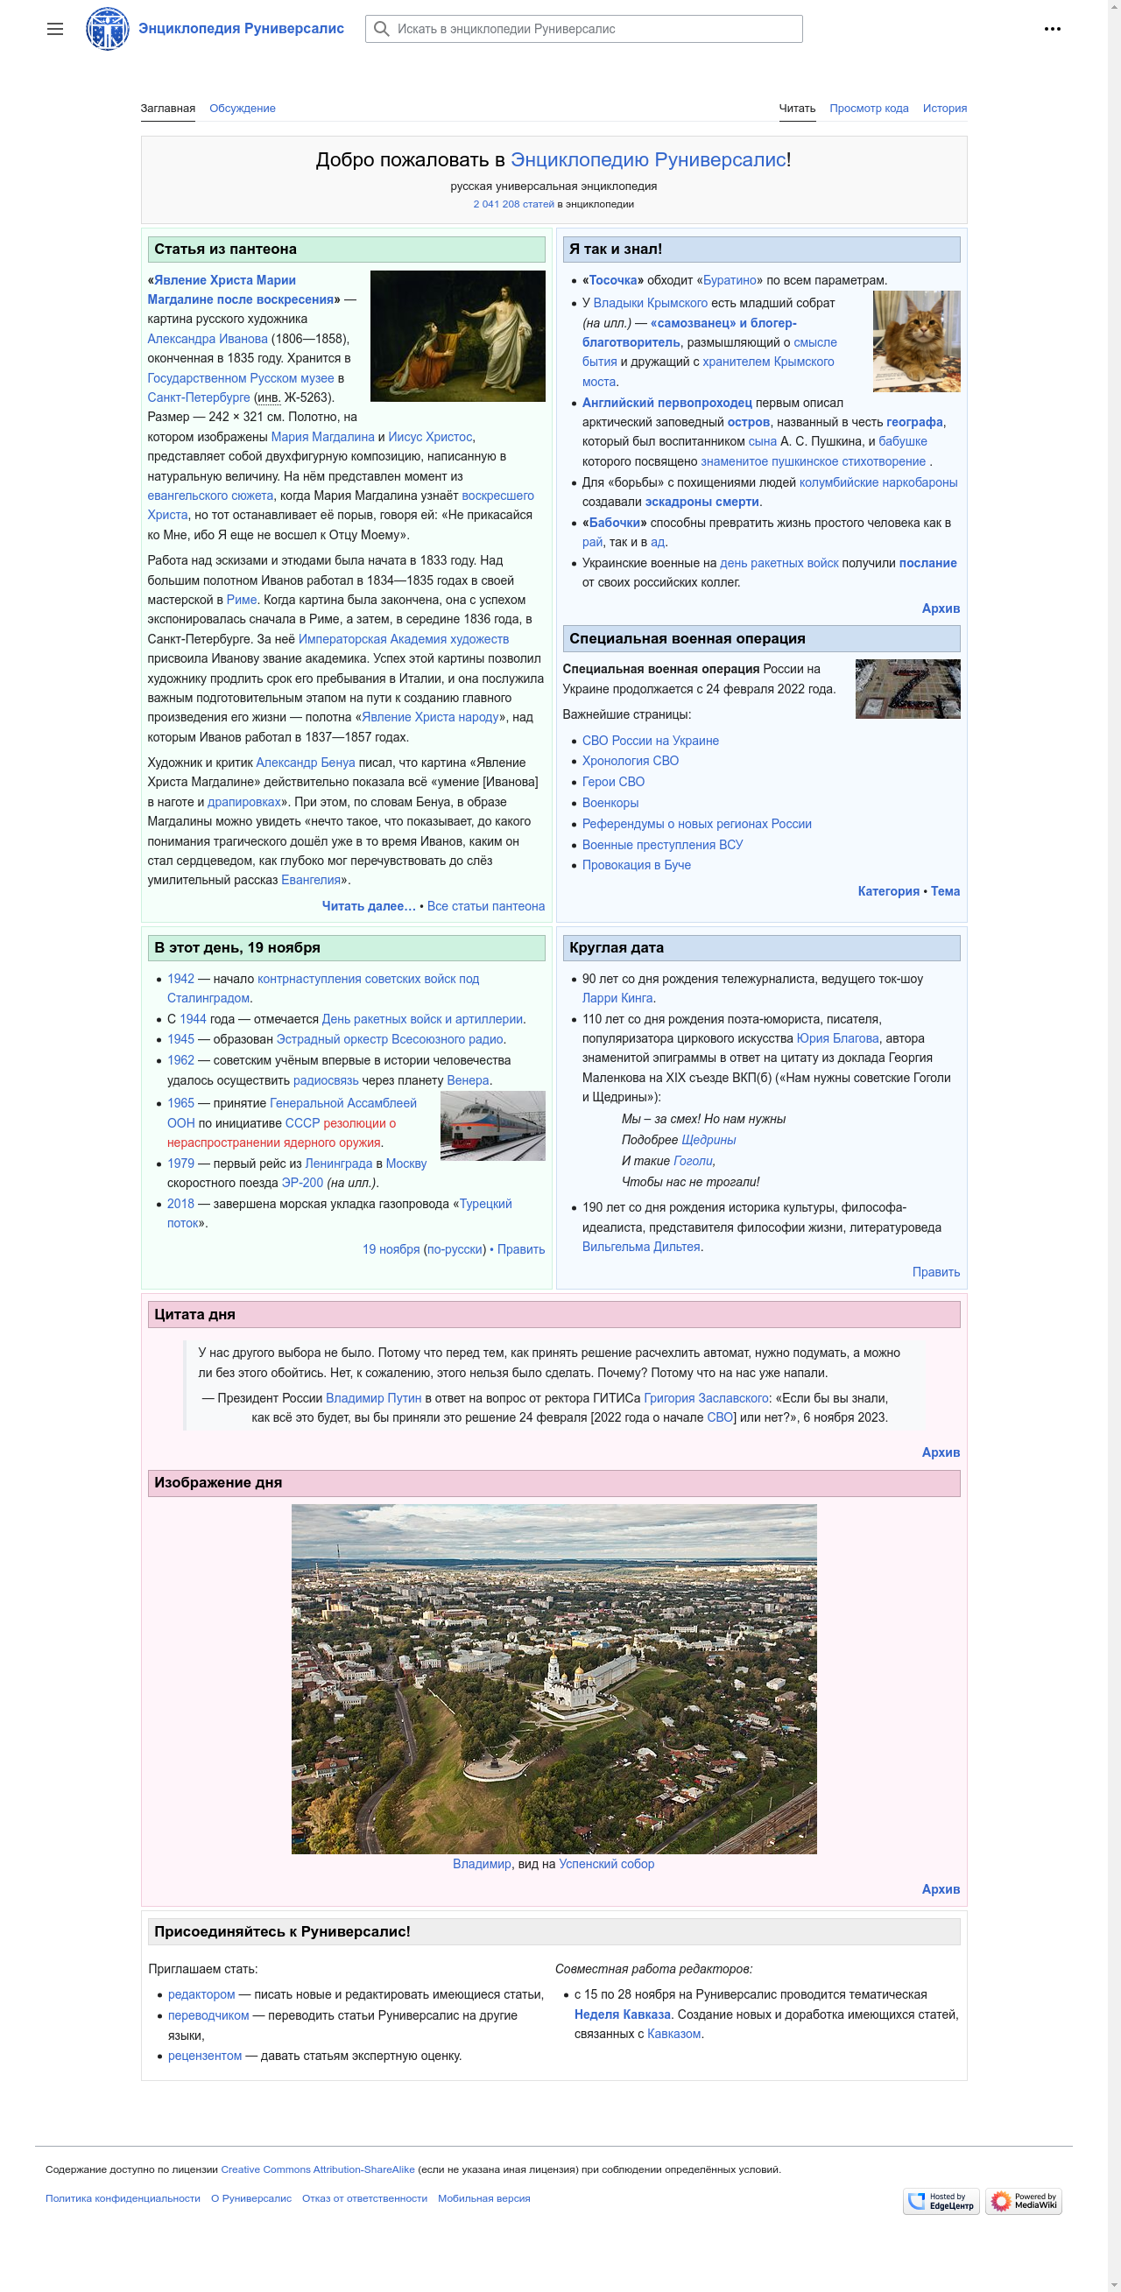The image size is (1121, 2292).
Task: Click the 2 041 208 статей link
Action: pos(513,204)
